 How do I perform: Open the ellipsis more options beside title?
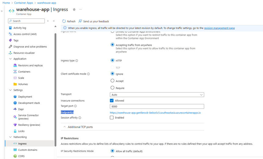81,9
